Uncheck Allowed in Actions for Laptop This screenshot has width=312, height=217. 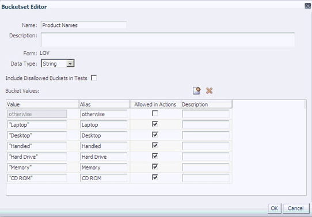(x=155, y=124)
